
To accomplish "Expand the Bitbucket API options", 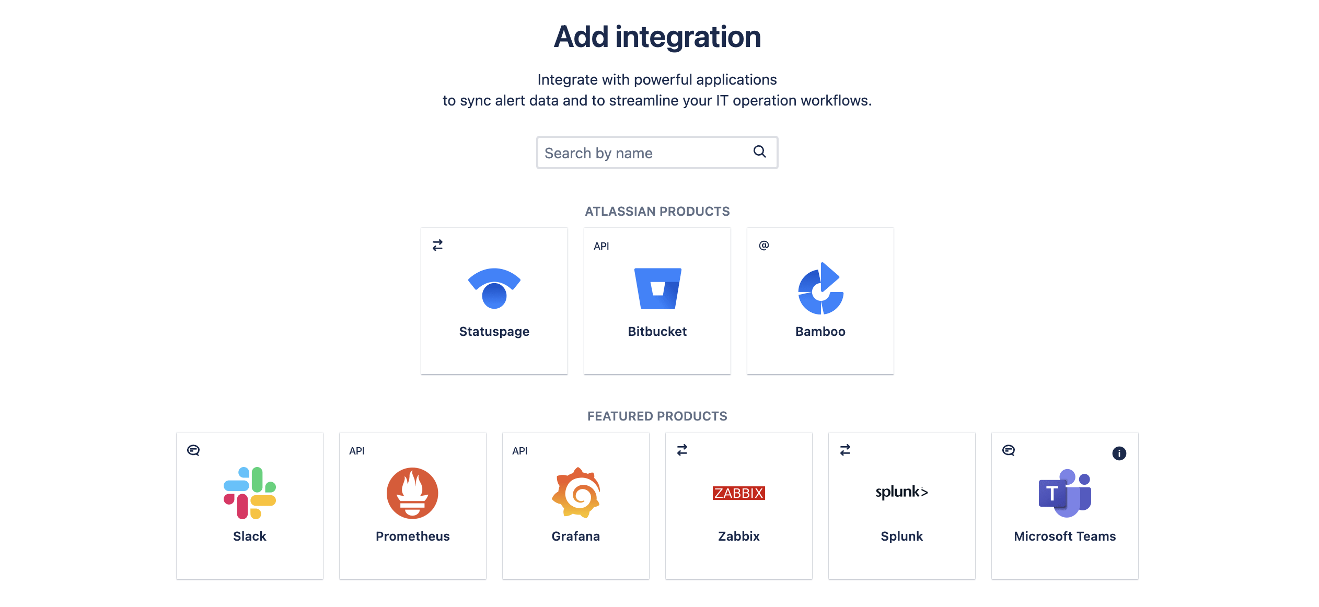I will (600, 246).
